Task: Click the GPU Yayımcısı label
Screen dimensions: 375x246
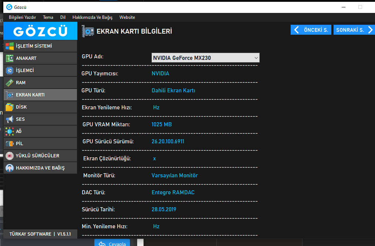Action: pos(100,74)
